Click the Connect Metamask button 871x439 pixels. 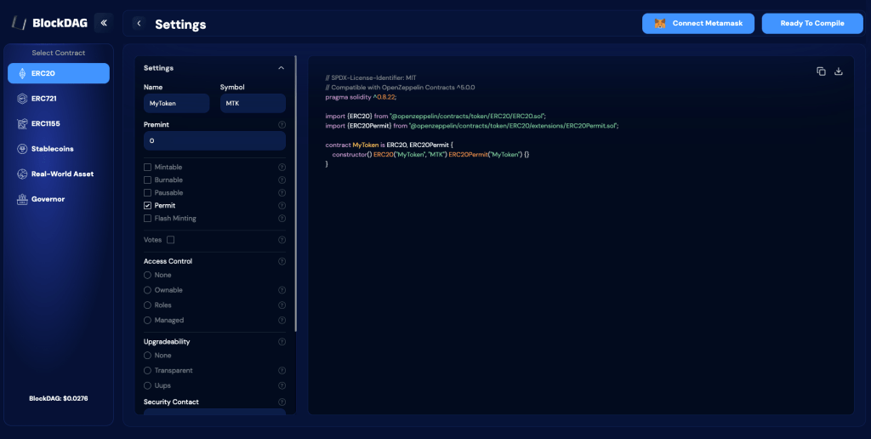click(698, 24)
